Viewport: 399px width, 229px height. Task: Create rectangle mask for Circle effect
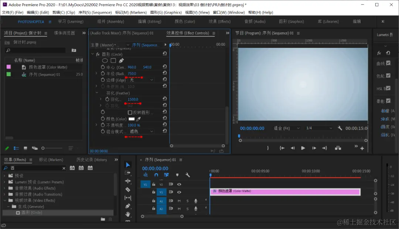(x=113, y=61)
